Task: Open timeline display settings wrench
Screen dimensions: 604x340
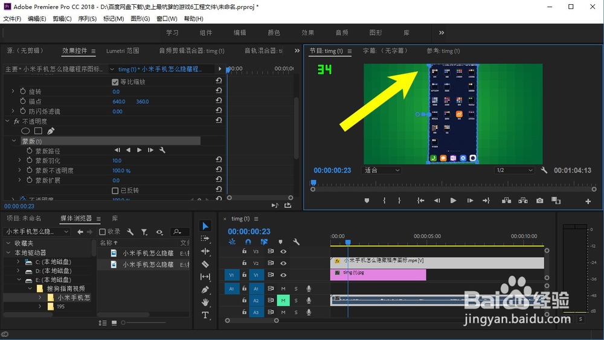Action: click(x=296, y=242)
